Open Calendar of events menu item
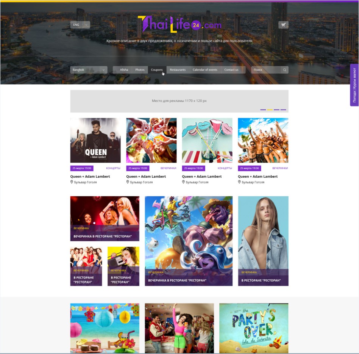The image size is (359, 354). click(205, 70)
